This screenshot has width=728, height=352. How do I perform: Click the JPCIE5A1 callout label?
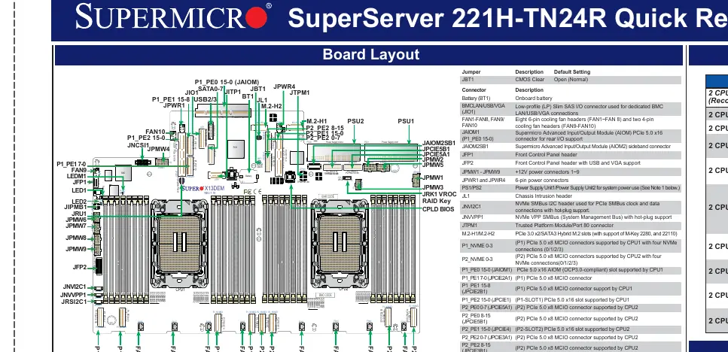436,154
